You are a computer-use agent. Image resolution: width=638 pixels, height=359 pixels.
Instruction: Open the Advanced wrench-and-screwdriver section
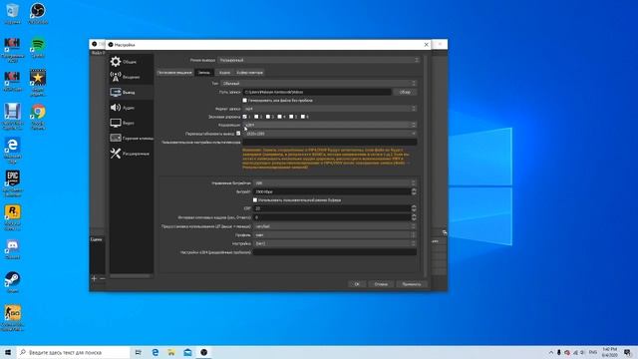[x=131, y=154]
